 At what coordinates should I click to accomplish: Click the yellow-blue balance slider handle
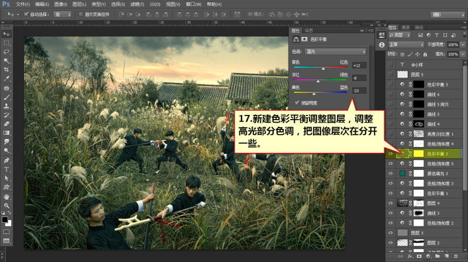[x=314, y=94]
